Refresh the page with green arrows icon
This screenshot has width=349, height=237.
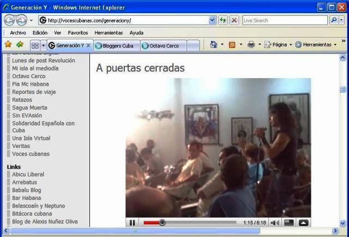tap(223, 21)
